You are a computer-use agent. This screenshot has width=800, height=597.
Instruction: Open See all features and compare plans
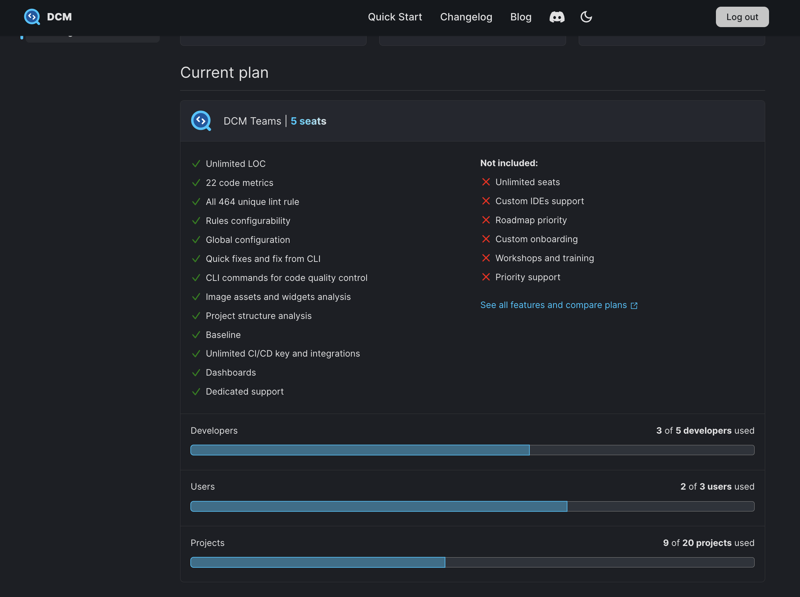[553, 305]
